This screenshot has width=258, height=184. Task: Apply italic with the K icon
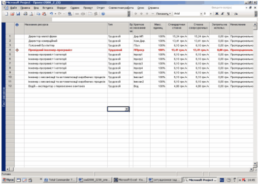(x=223, y=14)
